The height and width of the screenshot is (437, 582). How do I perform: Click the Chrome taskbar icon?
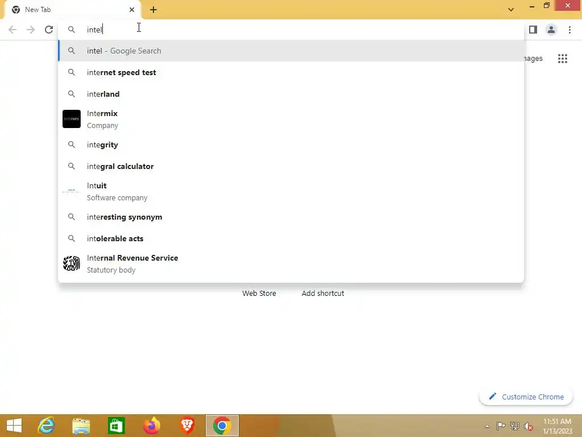pyautogui.click(x=222, y=426)
